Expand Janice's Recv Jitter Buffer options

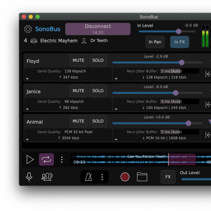tap(116, 109)
